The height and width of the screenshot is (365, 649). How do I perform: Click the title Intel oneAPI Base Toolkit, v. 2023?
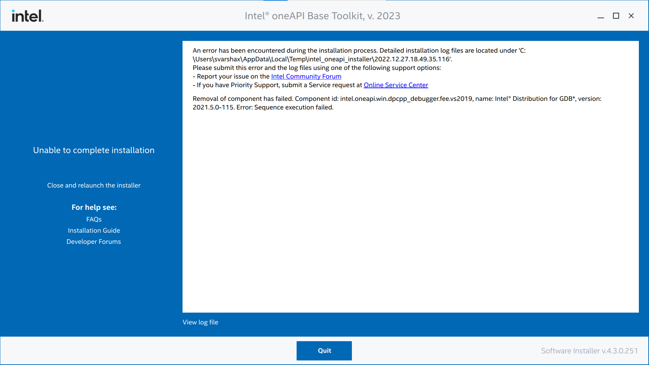[x=322, y=16]
